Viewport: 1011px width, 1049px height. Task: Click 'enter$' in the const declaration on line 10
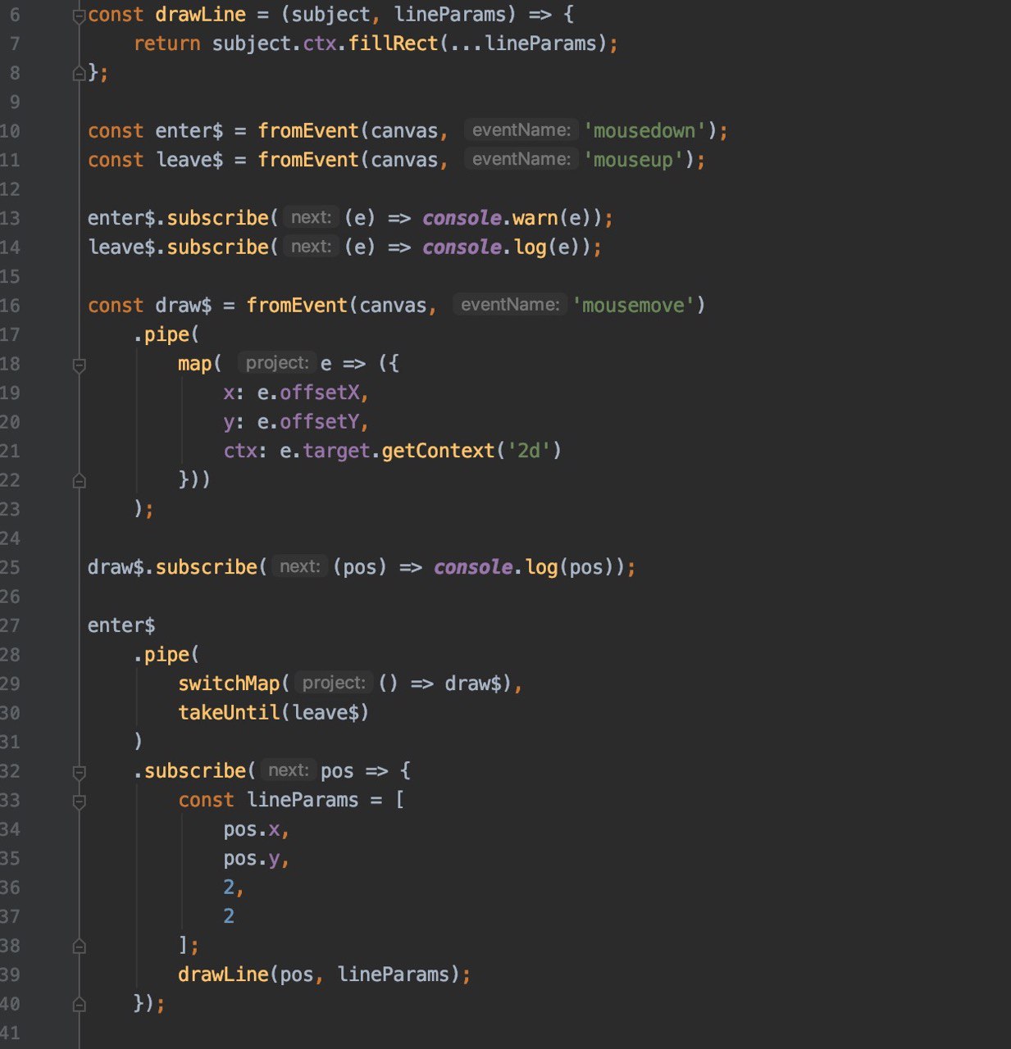pos(189,131)
